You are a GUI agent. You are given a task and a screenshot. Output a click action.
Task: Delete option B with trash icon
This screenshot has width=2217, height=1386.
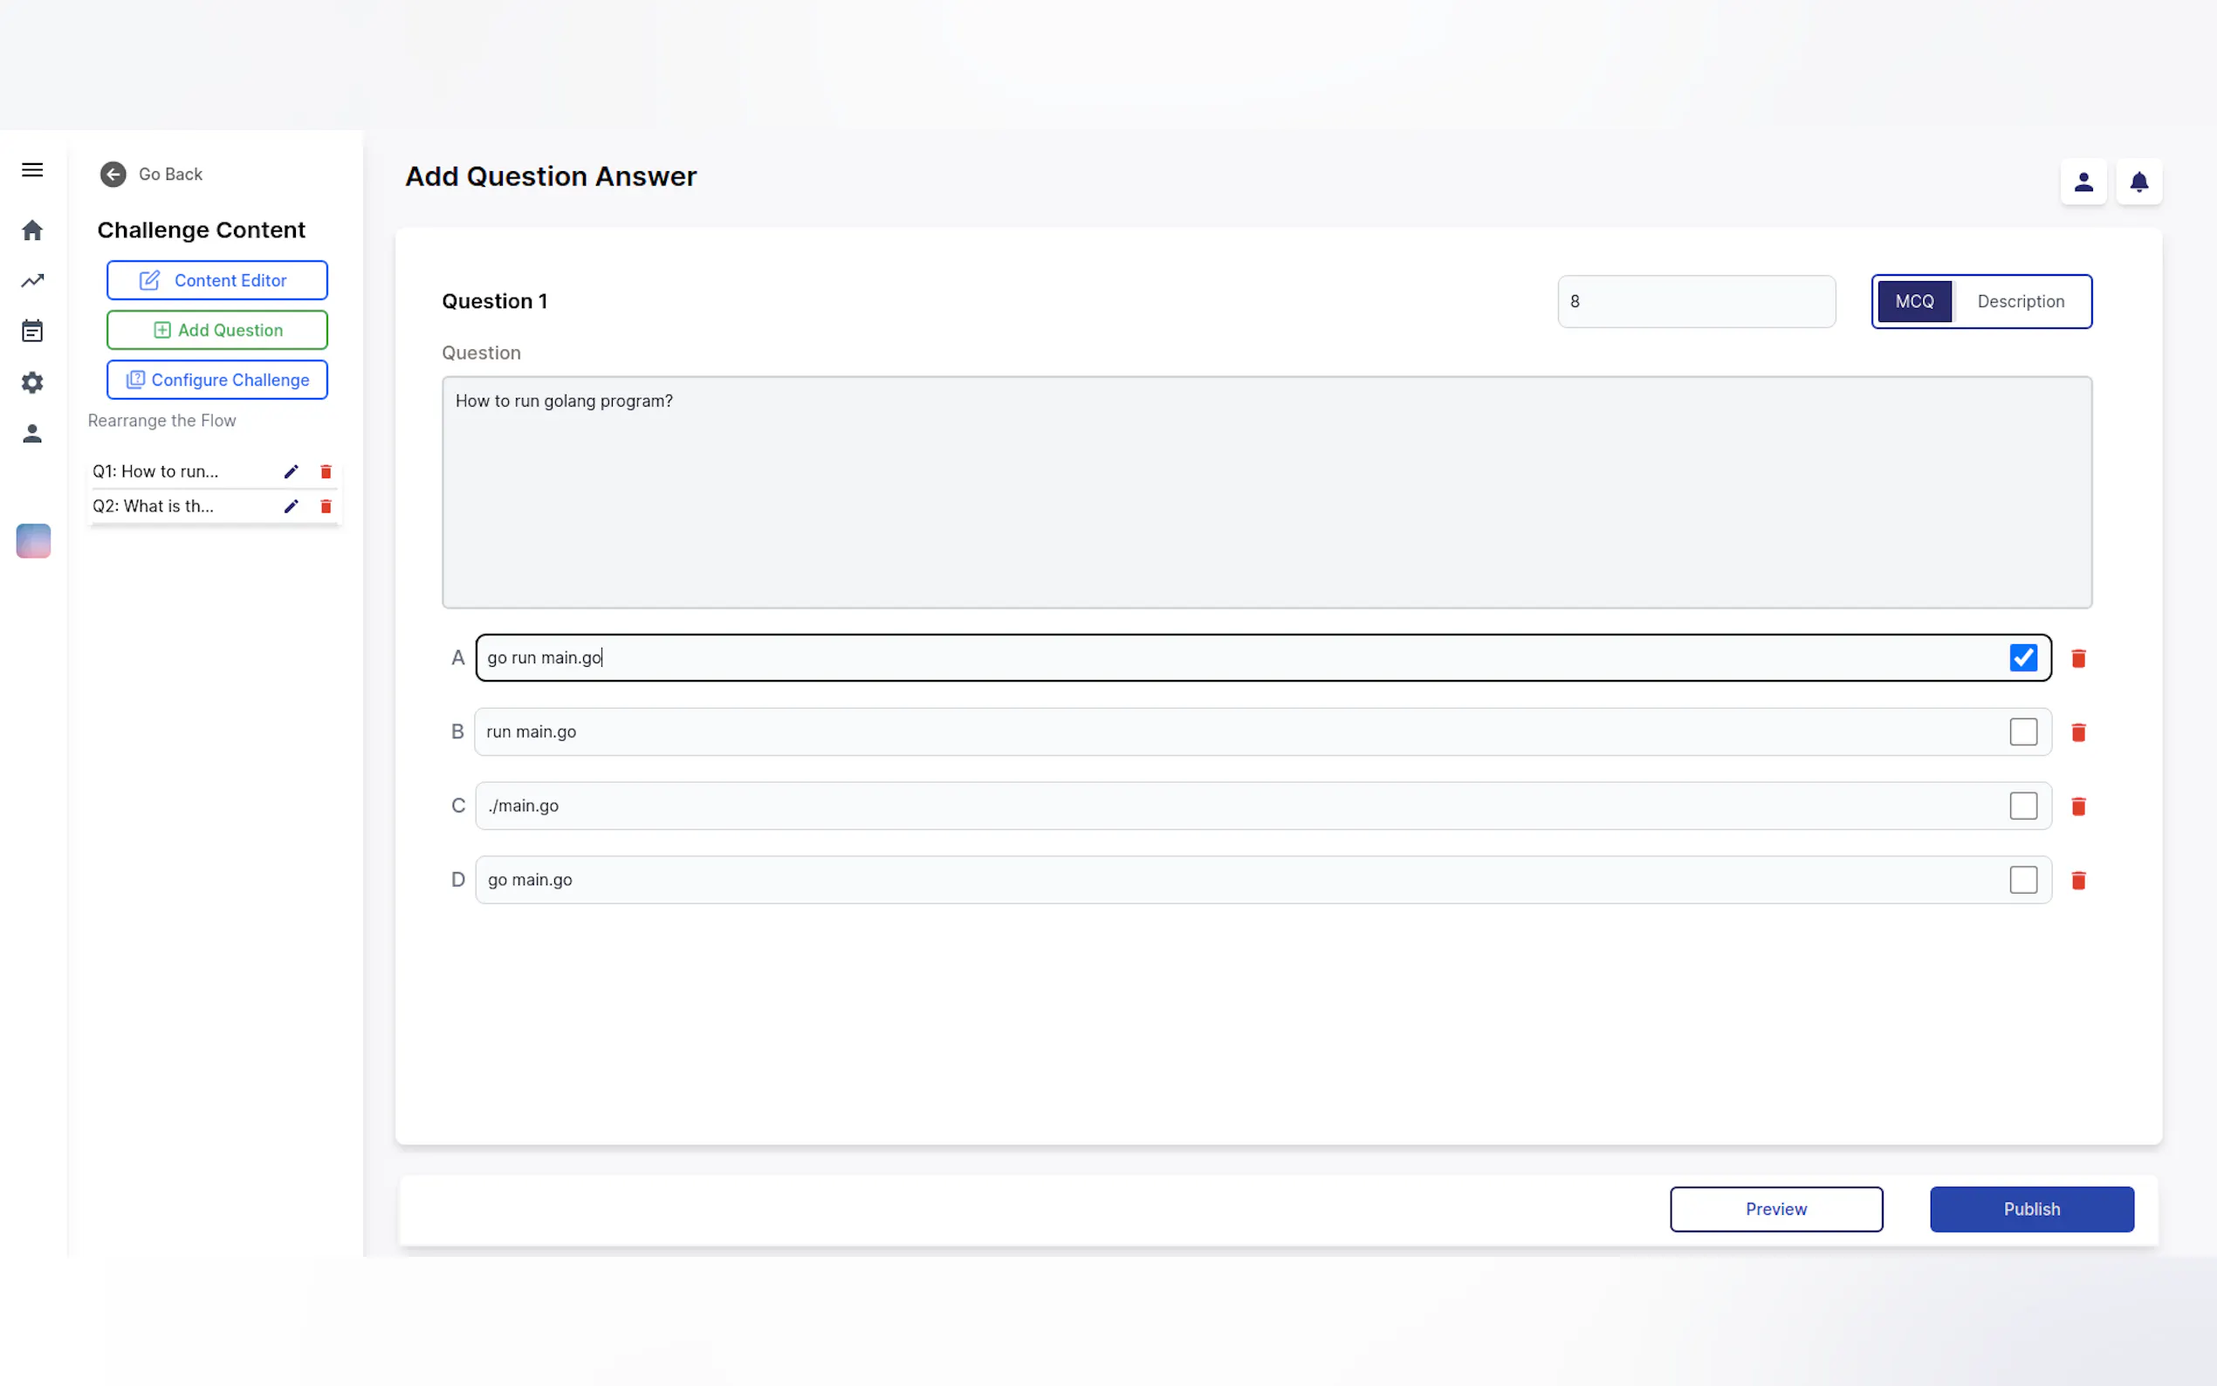pos(2078,732)
